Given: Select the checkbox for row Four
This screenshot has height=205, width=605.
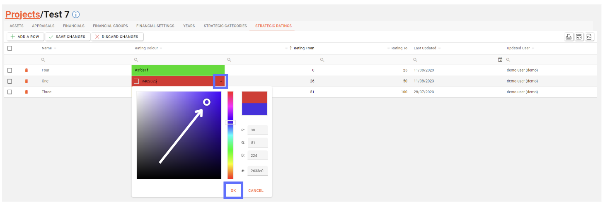Looking at the screenshot, I should tap(10, 70).
